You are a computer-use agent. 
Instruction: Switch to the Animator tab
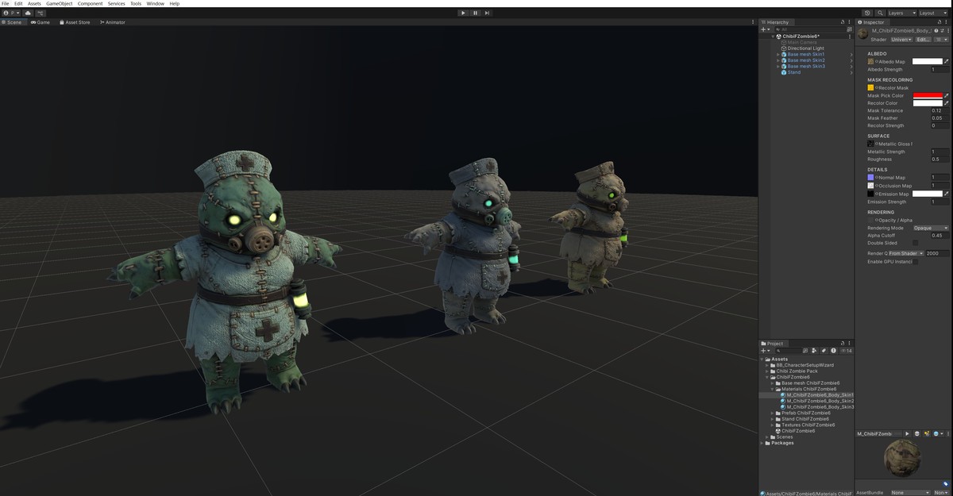(113, 22)
